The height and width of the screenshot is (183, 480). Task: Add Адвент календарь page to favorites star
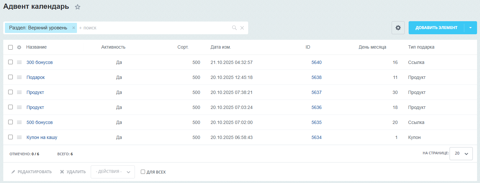click(x=78, y=7)
